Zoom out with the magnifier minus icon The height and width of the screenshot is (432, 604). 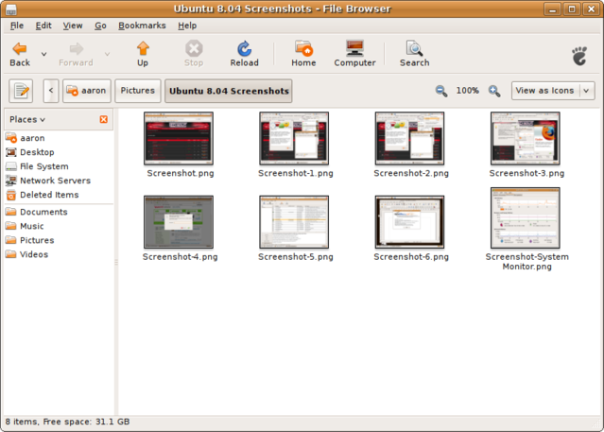441,91
